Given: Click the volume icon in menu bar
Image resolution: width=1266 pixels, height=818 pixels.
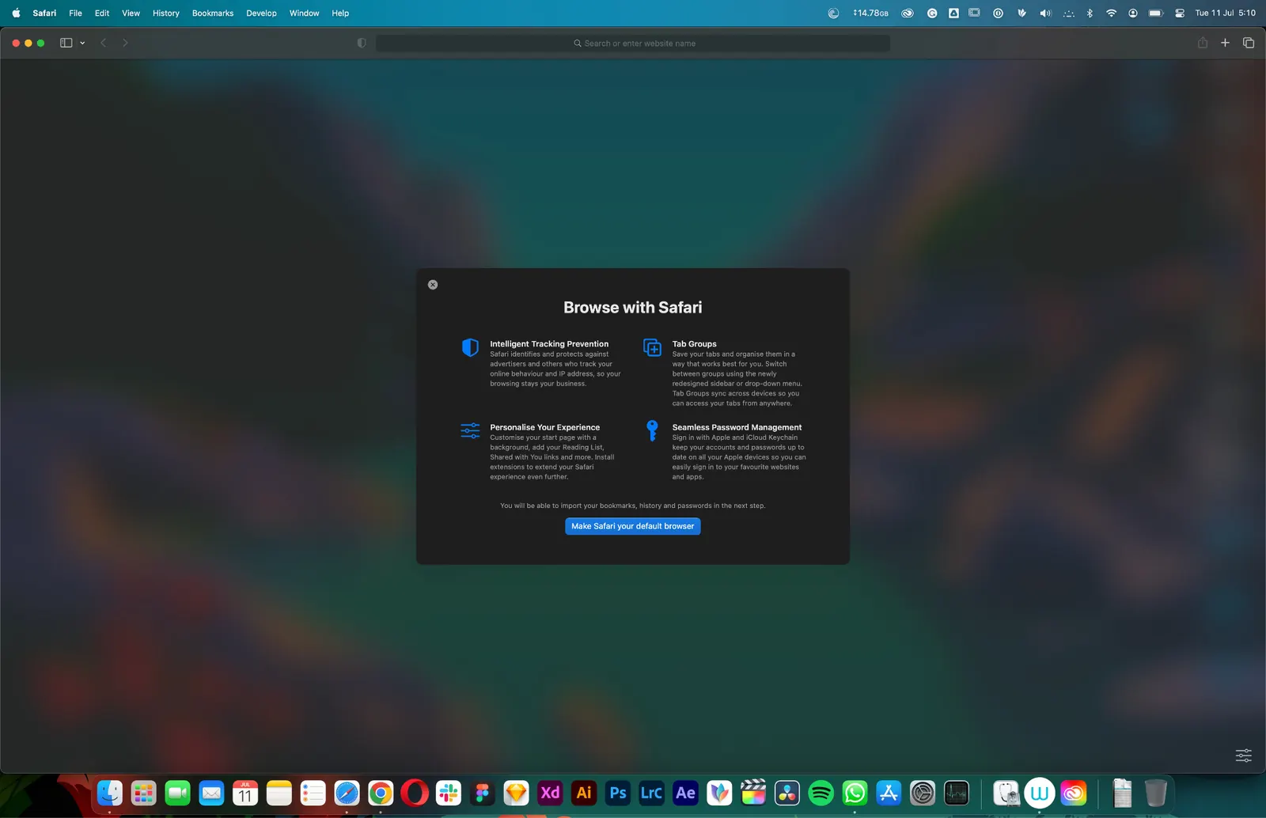Looking at the screenshot, I should tap(1045, 13).
